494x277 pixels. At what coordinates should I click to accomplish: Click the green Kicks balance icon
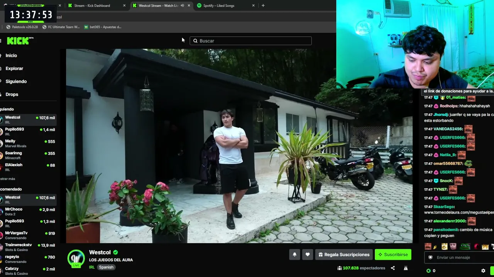tap(428, 271)
